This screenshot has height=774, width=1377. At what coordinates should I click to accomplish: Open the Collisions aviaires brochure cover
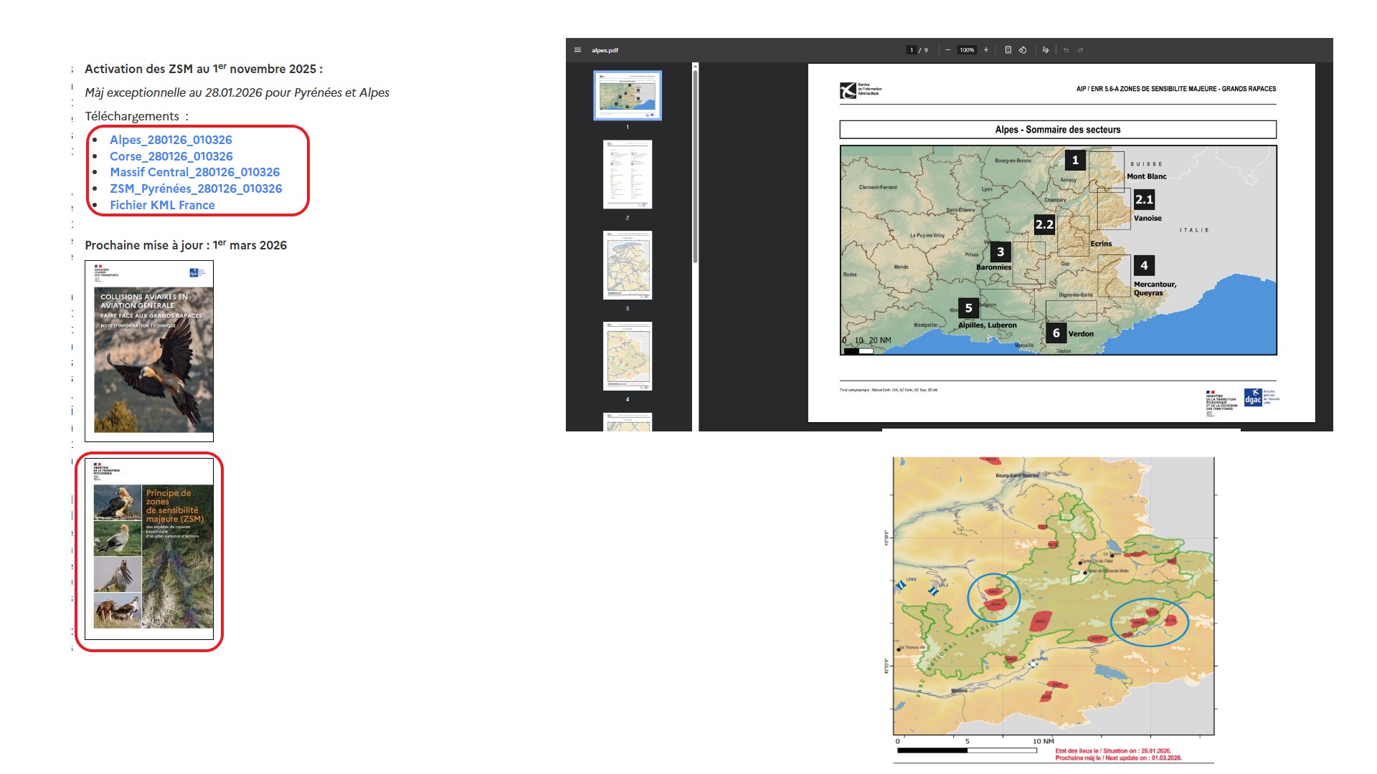(149, 351)
